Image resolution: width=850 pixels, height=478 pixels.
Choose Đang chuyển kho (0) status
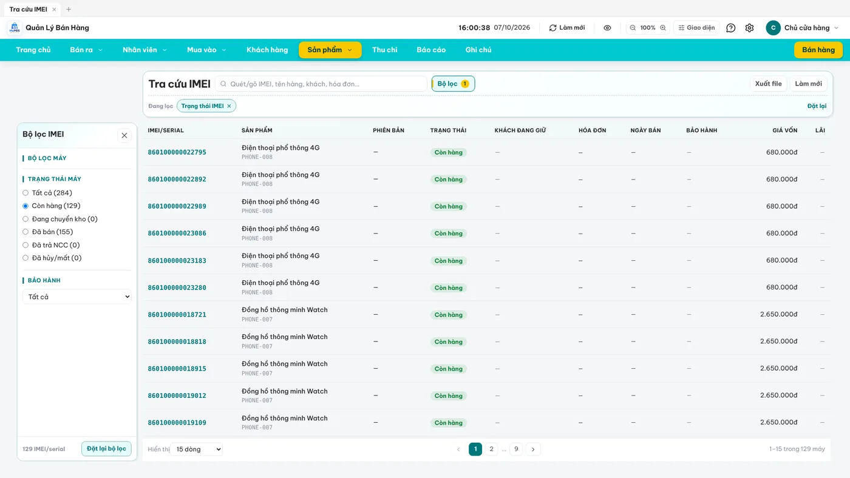[25, 219]
